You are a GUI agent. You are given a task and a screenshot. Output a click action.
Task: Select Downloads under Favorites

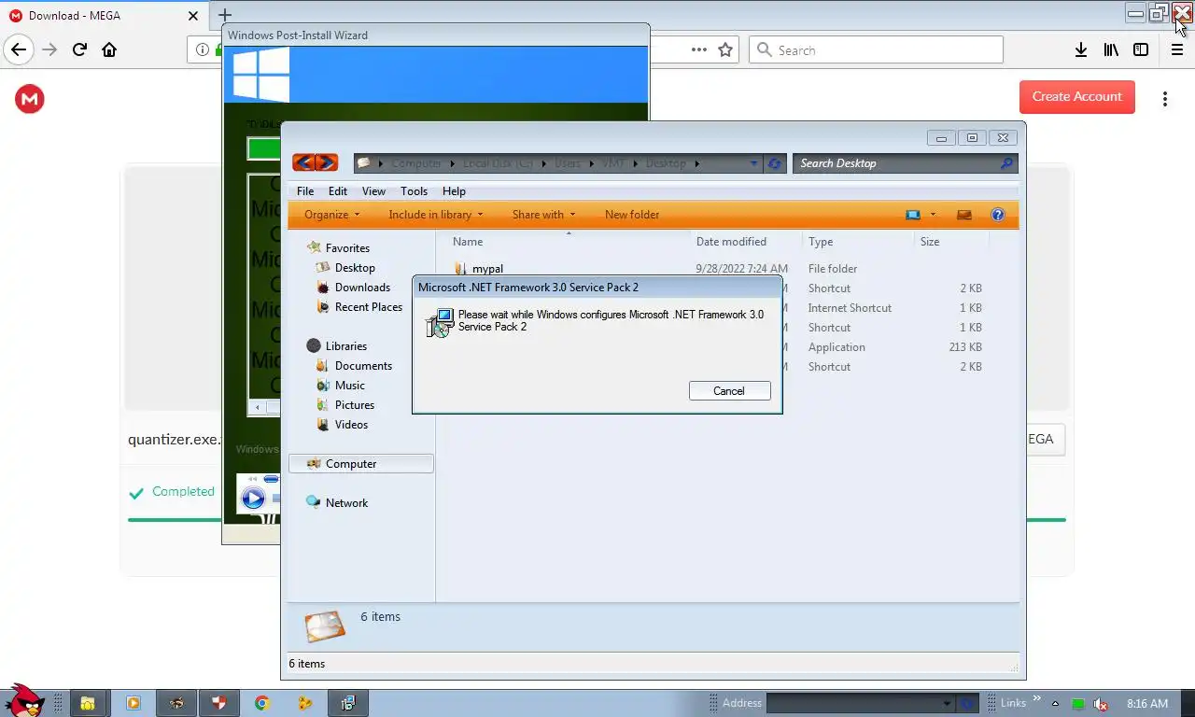362,288
